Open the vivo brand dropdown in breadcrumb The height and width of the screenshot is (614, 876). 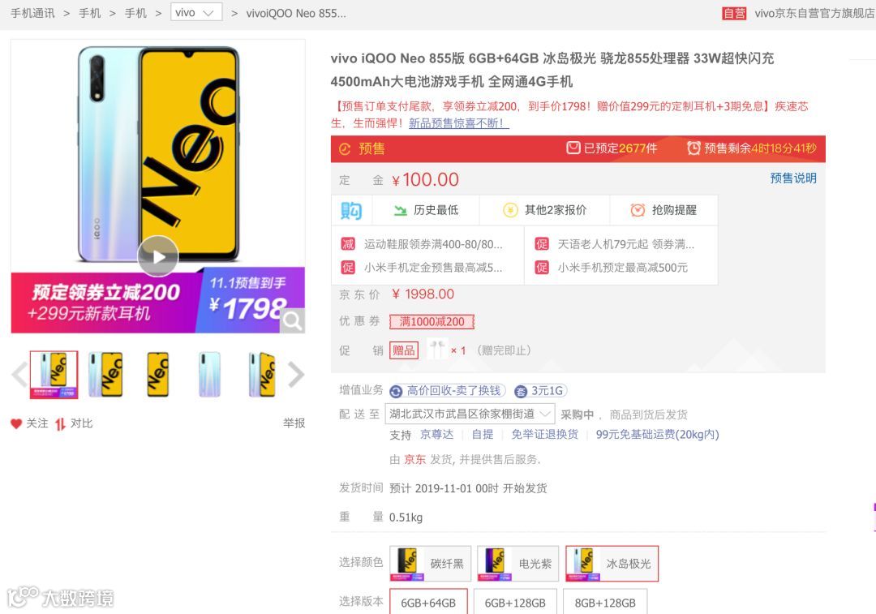click(x=196, y=12)
